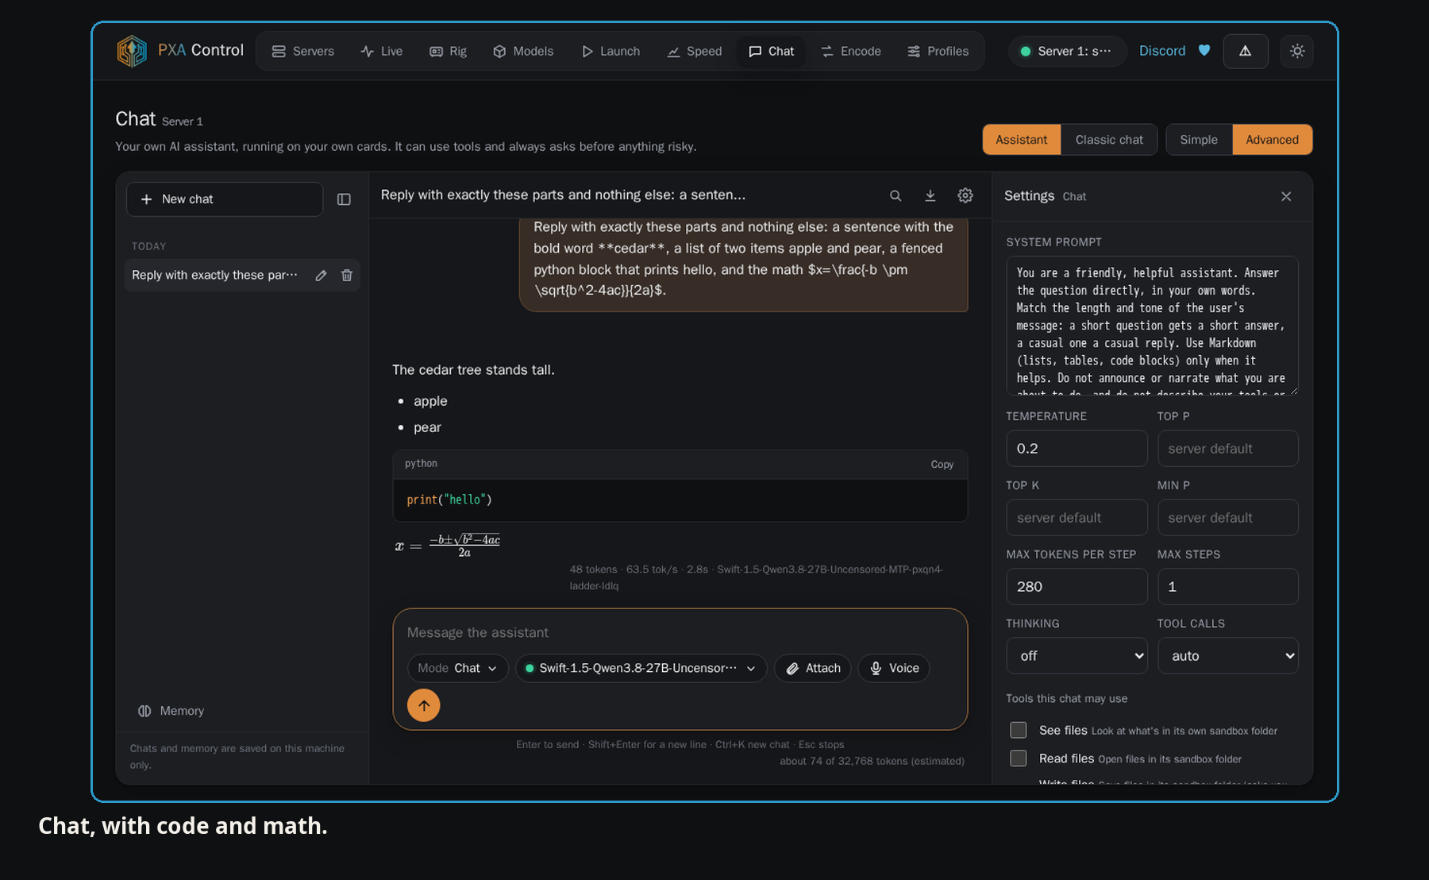Open the Swift-1.5-Qwen3.8 model selector dropdown
The width and height of the screenshot is (1429, 880).
[641, 668]
